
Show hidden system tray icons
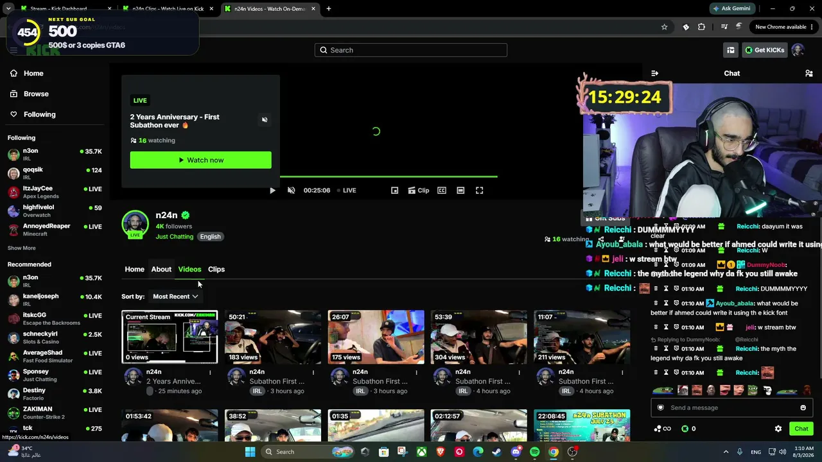pyautogui.click(x=726, y=452)
